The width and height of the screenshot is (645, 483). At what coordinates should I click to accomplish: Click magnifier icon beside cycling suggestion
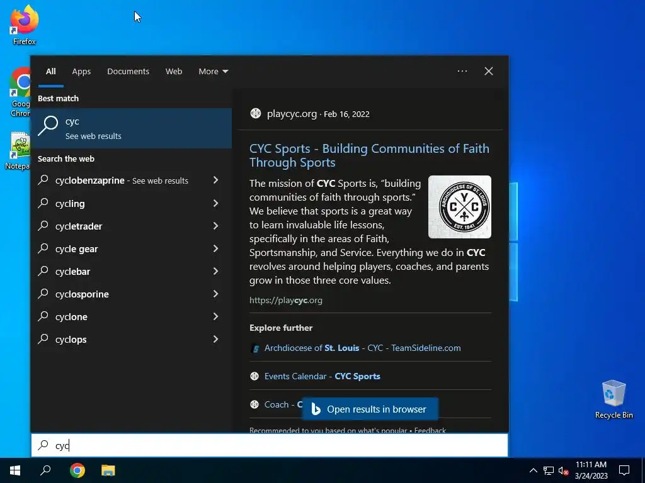pyautogui.click(x=43, y=203)
